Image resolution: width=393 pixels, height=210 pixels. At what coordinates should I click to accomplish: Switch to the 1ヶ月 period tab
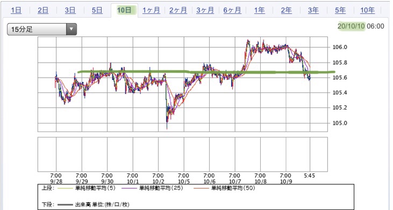click(151, 10)
